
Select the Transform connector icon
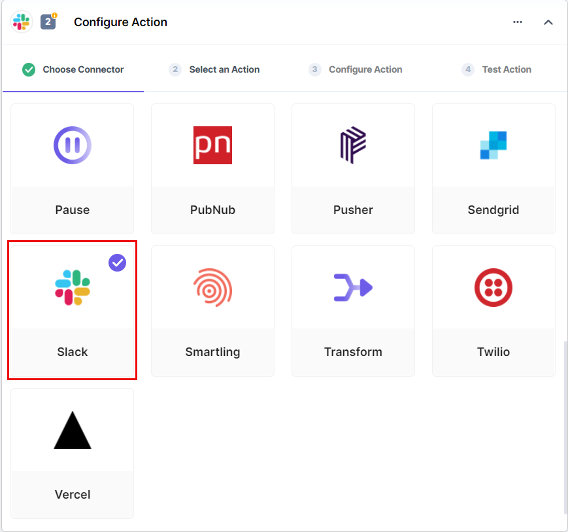[353, 287]
